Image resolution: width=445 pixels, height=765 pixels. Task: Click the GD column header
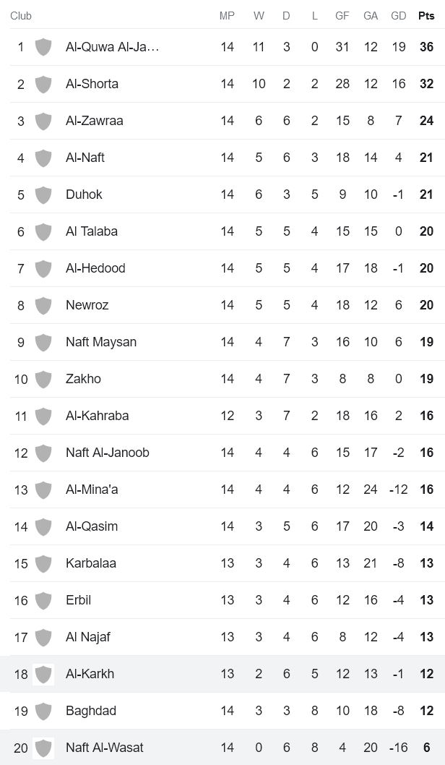(x=398, y=16)
